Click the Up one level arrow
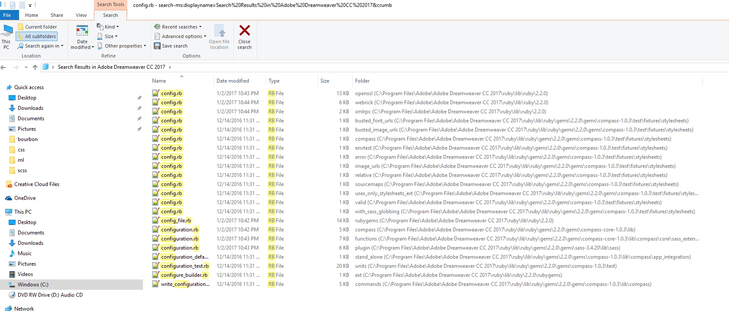The height and width of the screenshot is (311, 729). point(35,67)
